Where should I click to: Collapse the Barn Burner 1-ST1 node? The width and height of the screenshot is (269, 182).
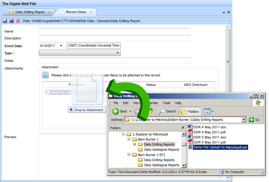[x=129, y=155]
